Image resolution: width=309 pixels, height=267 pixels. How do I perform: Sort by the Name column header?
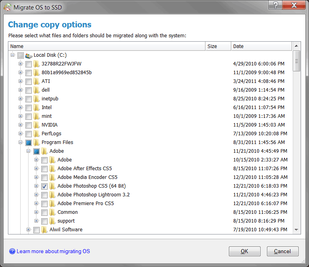coord(107,46)
